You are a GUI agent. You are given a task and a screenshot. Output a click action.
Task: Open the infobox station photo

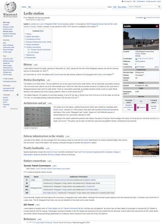click(x=141, y=39)
